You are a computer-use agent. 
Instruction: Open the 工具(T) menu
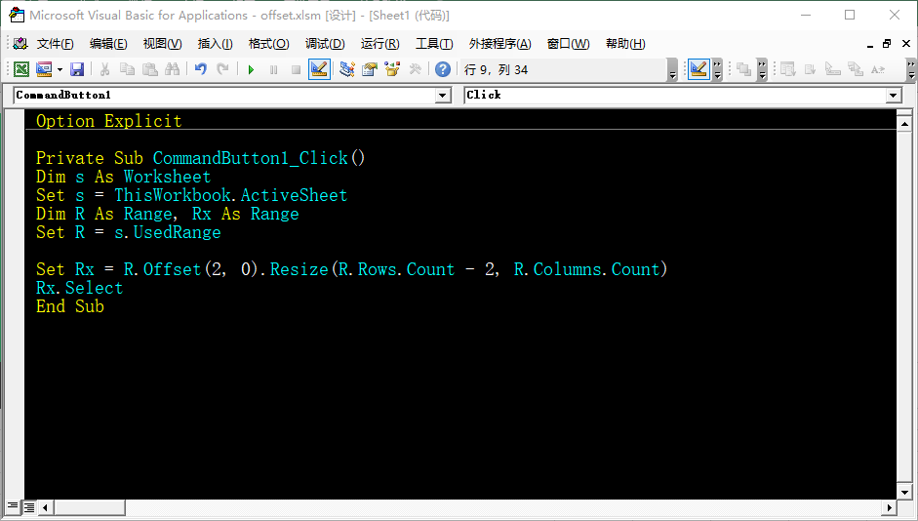[434, 44]
